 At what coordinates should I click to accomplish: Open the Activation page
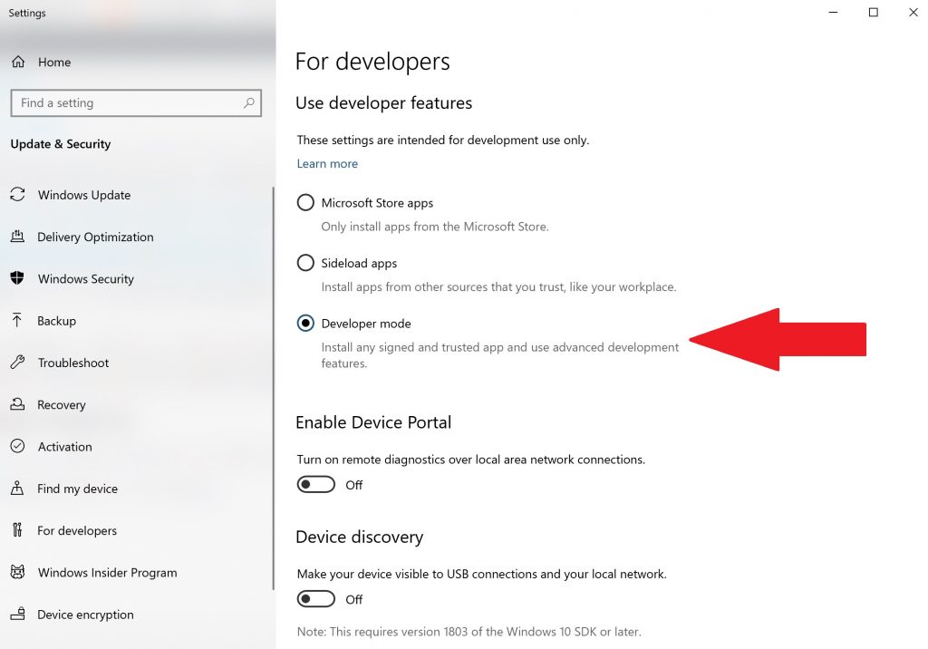(x=65, y=447)
